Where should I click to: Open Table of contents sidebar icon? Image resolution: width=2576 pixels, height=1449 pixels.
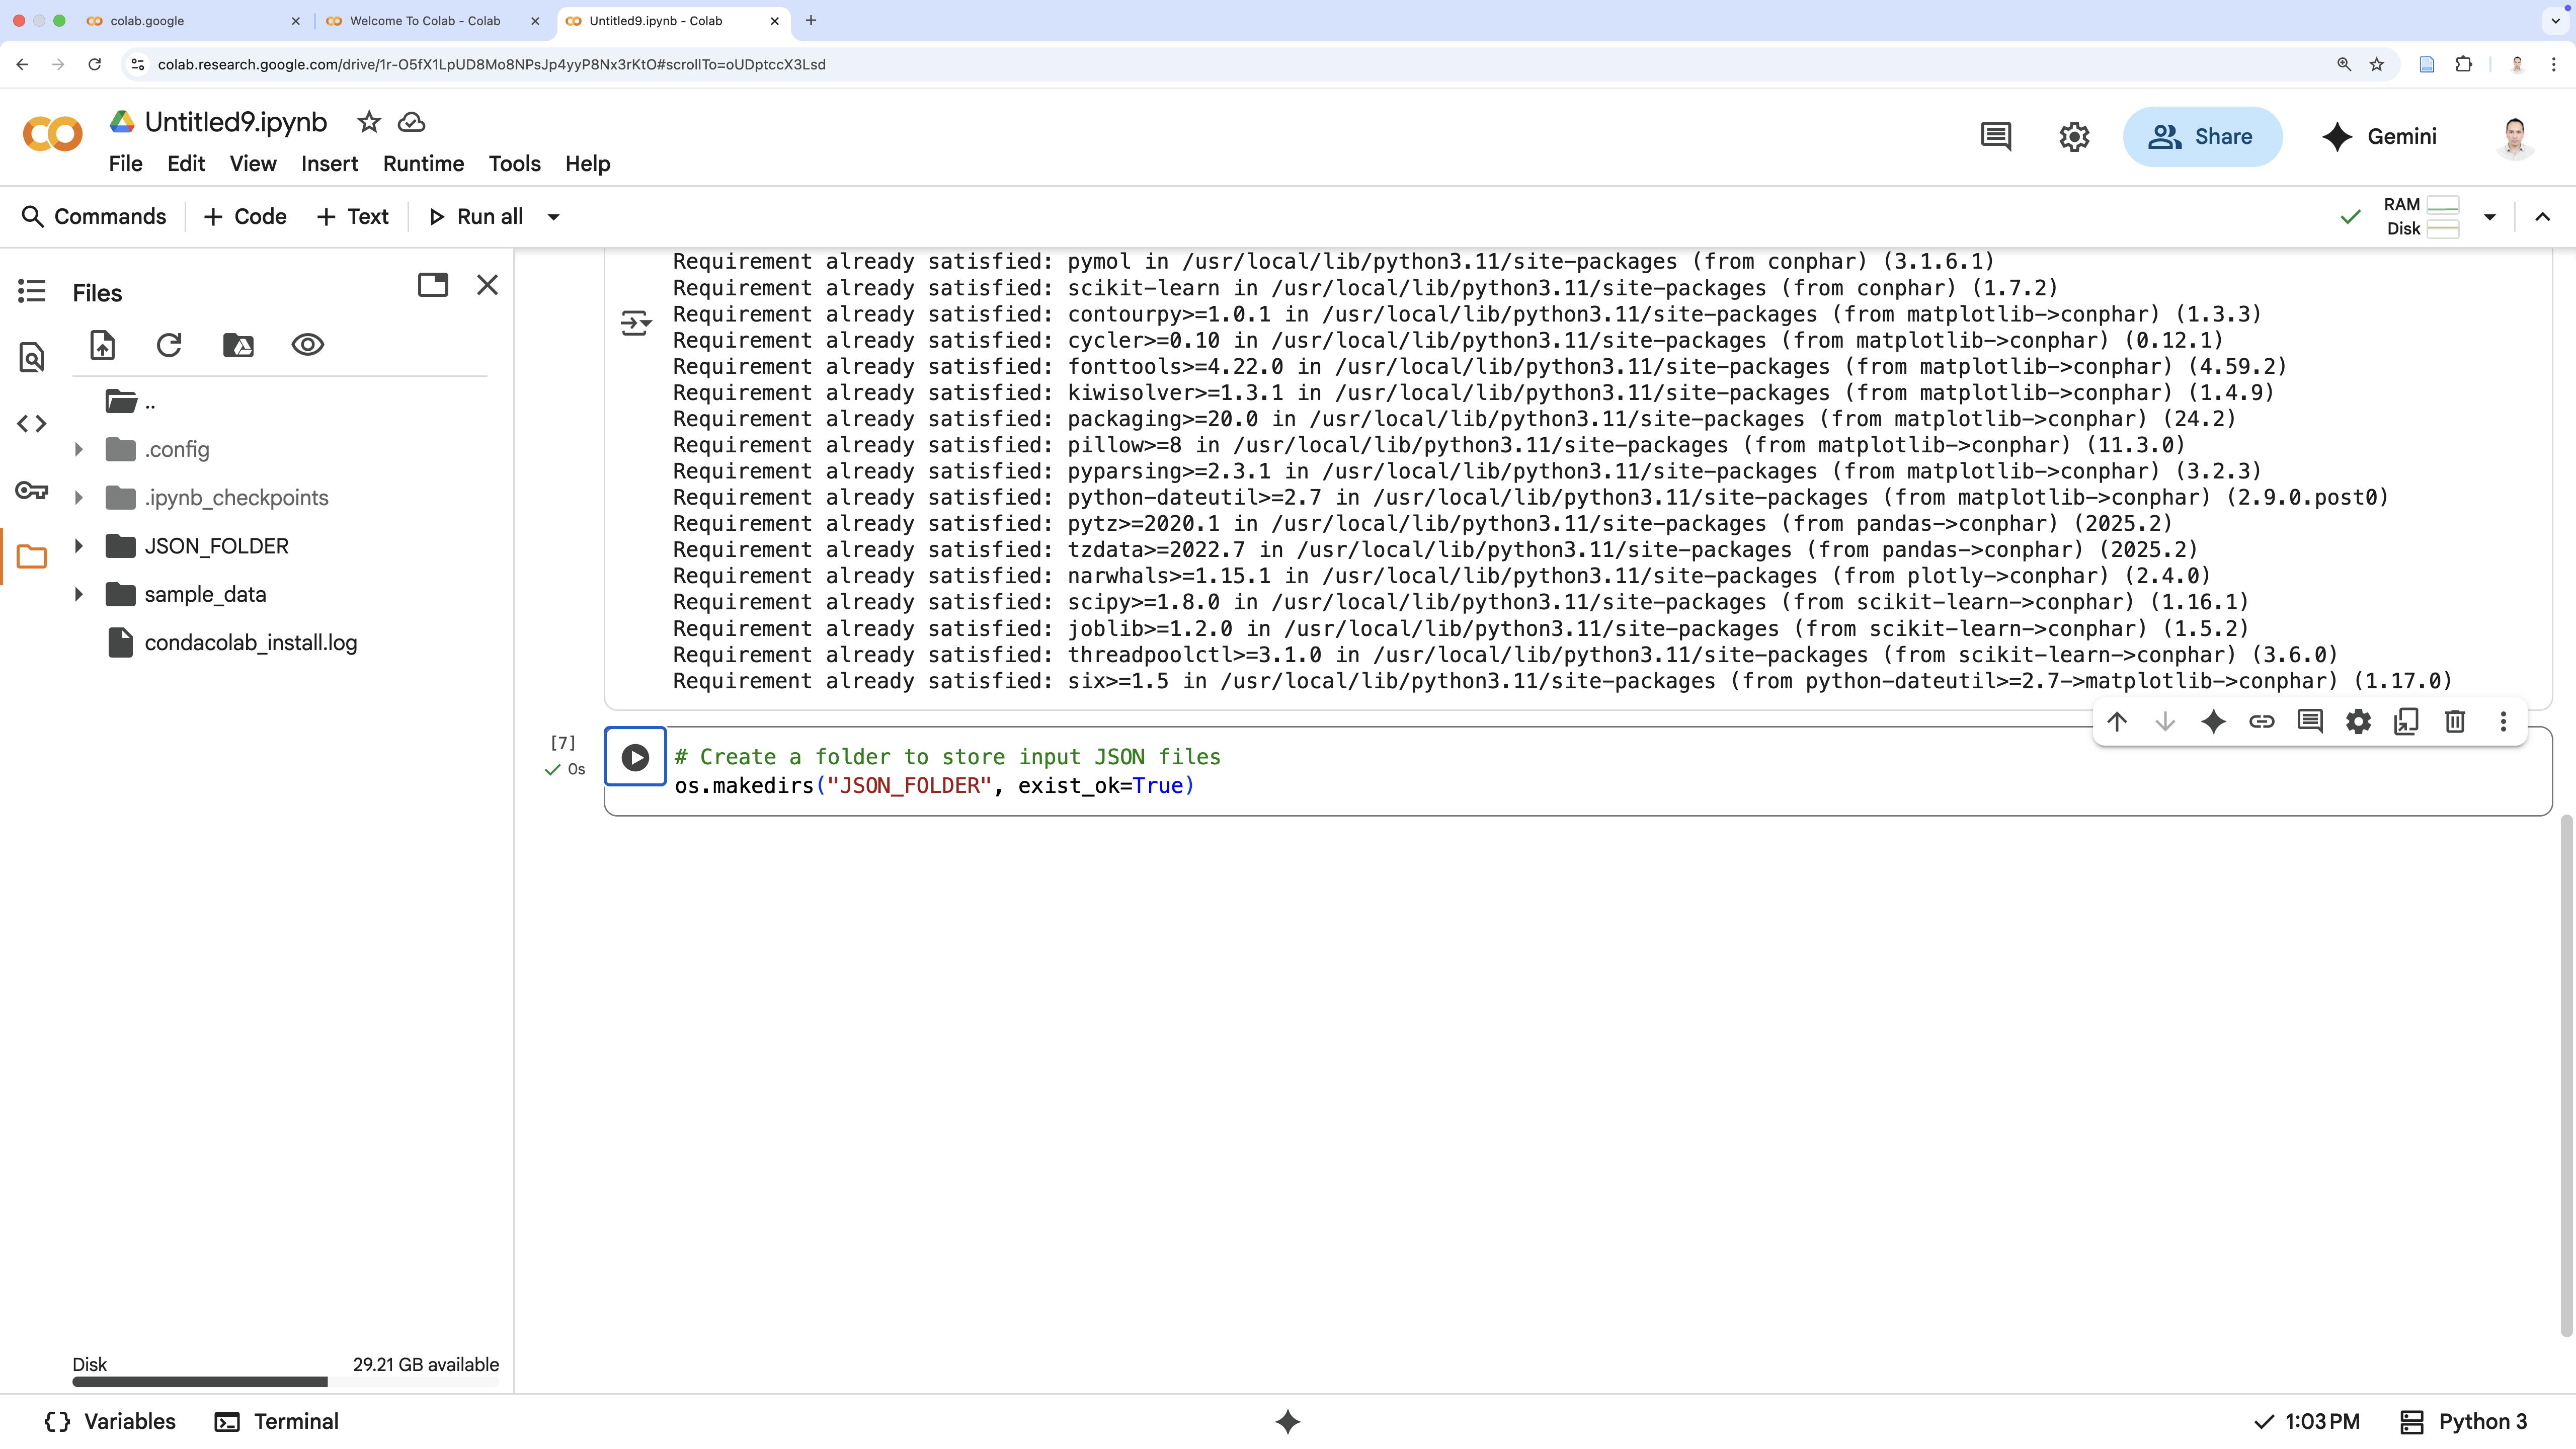click(x=32, y=291)
